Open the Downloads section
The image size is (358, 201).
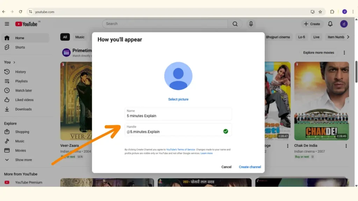pyautogui.click(x=23, y=109)
